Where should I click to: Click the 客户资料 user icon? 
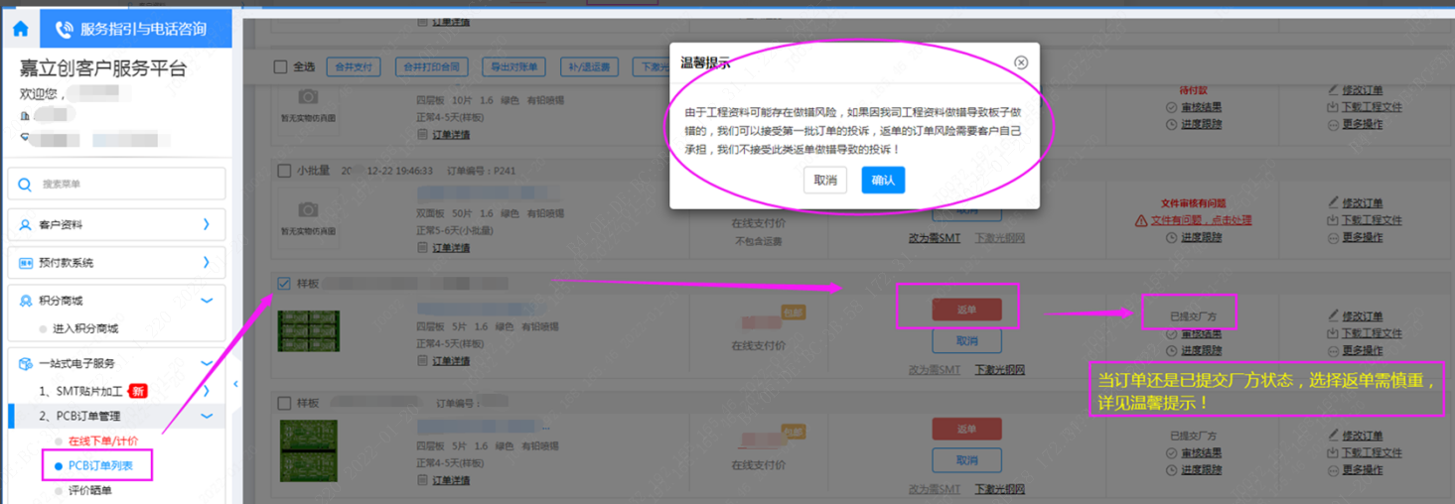(26, 225)
